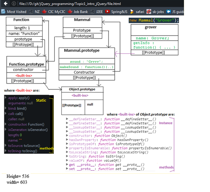Expand the __lookupGetter__ property

pos(67,127)
